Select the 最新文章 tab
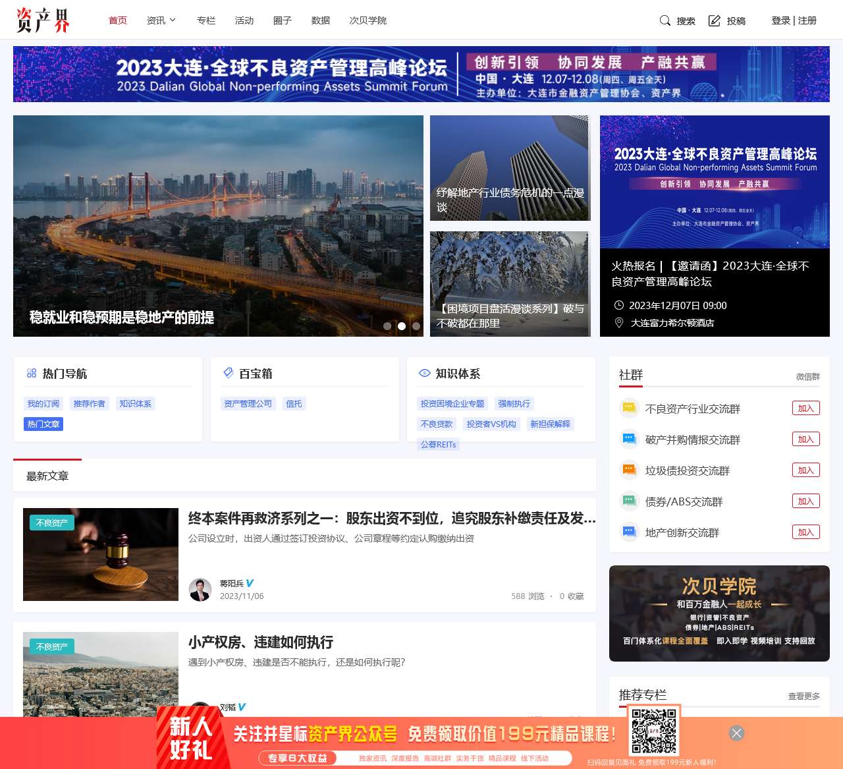843x769 pixels. click(47, 476)
